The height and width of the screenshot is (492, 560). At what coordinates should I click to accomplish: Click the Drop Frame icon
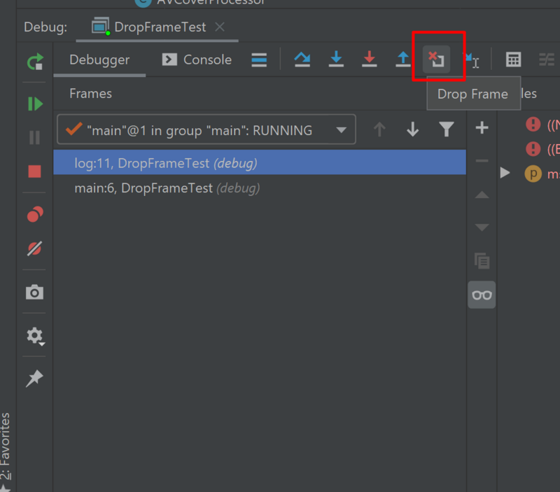point(436,59)
